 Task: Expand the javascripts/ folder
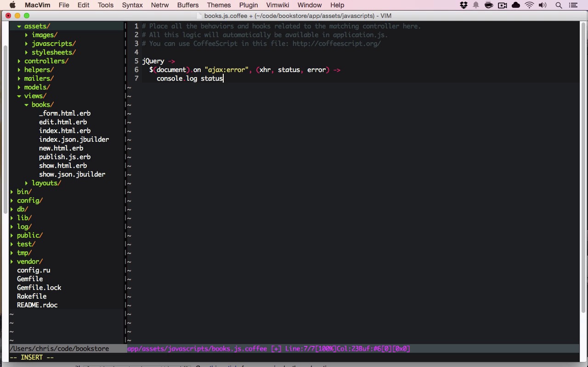(x=26, y=44)
